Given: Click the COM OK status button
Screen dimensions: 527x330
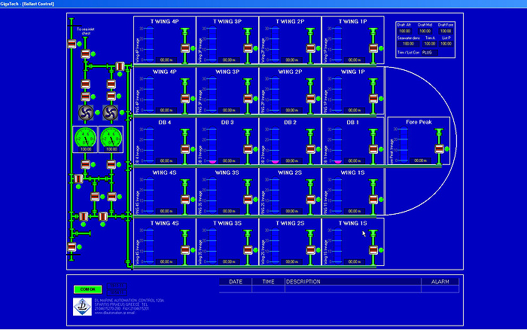Looking at the screenshot, I should (x=87, y=289).
